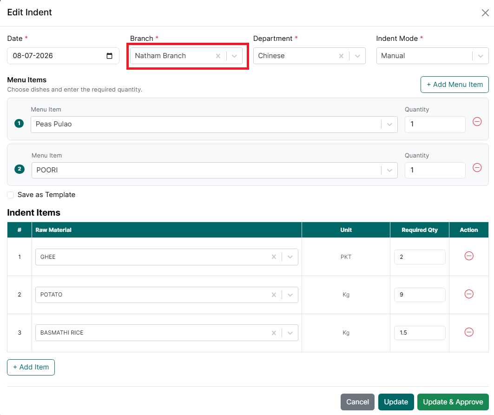The width and height of the screenshot is (494, 415).
Task: Open the Peas Pulao menu item dropdown
Action: pyautogui.click(x=389, y=124)
